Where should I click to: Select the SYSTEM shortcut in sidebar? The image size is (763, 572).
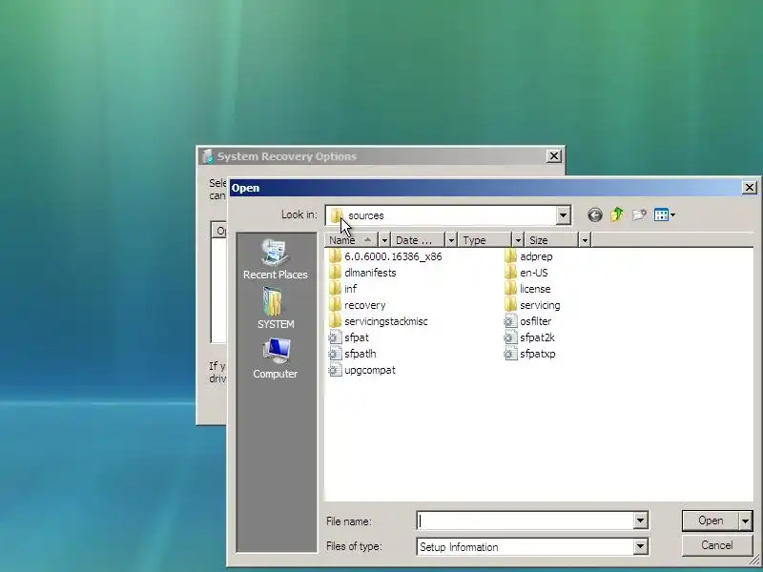[x=276, y=308]
